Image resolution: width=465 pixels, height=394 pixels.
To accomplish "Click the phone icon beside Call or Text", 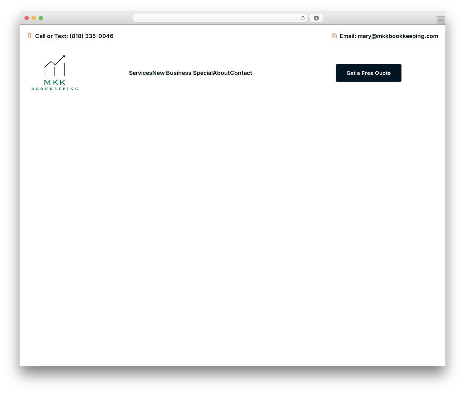I will [x=29, y=36].
